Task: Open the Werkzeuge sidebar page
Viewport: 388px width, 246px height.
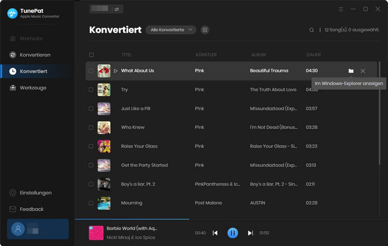Action: [28, 88]
